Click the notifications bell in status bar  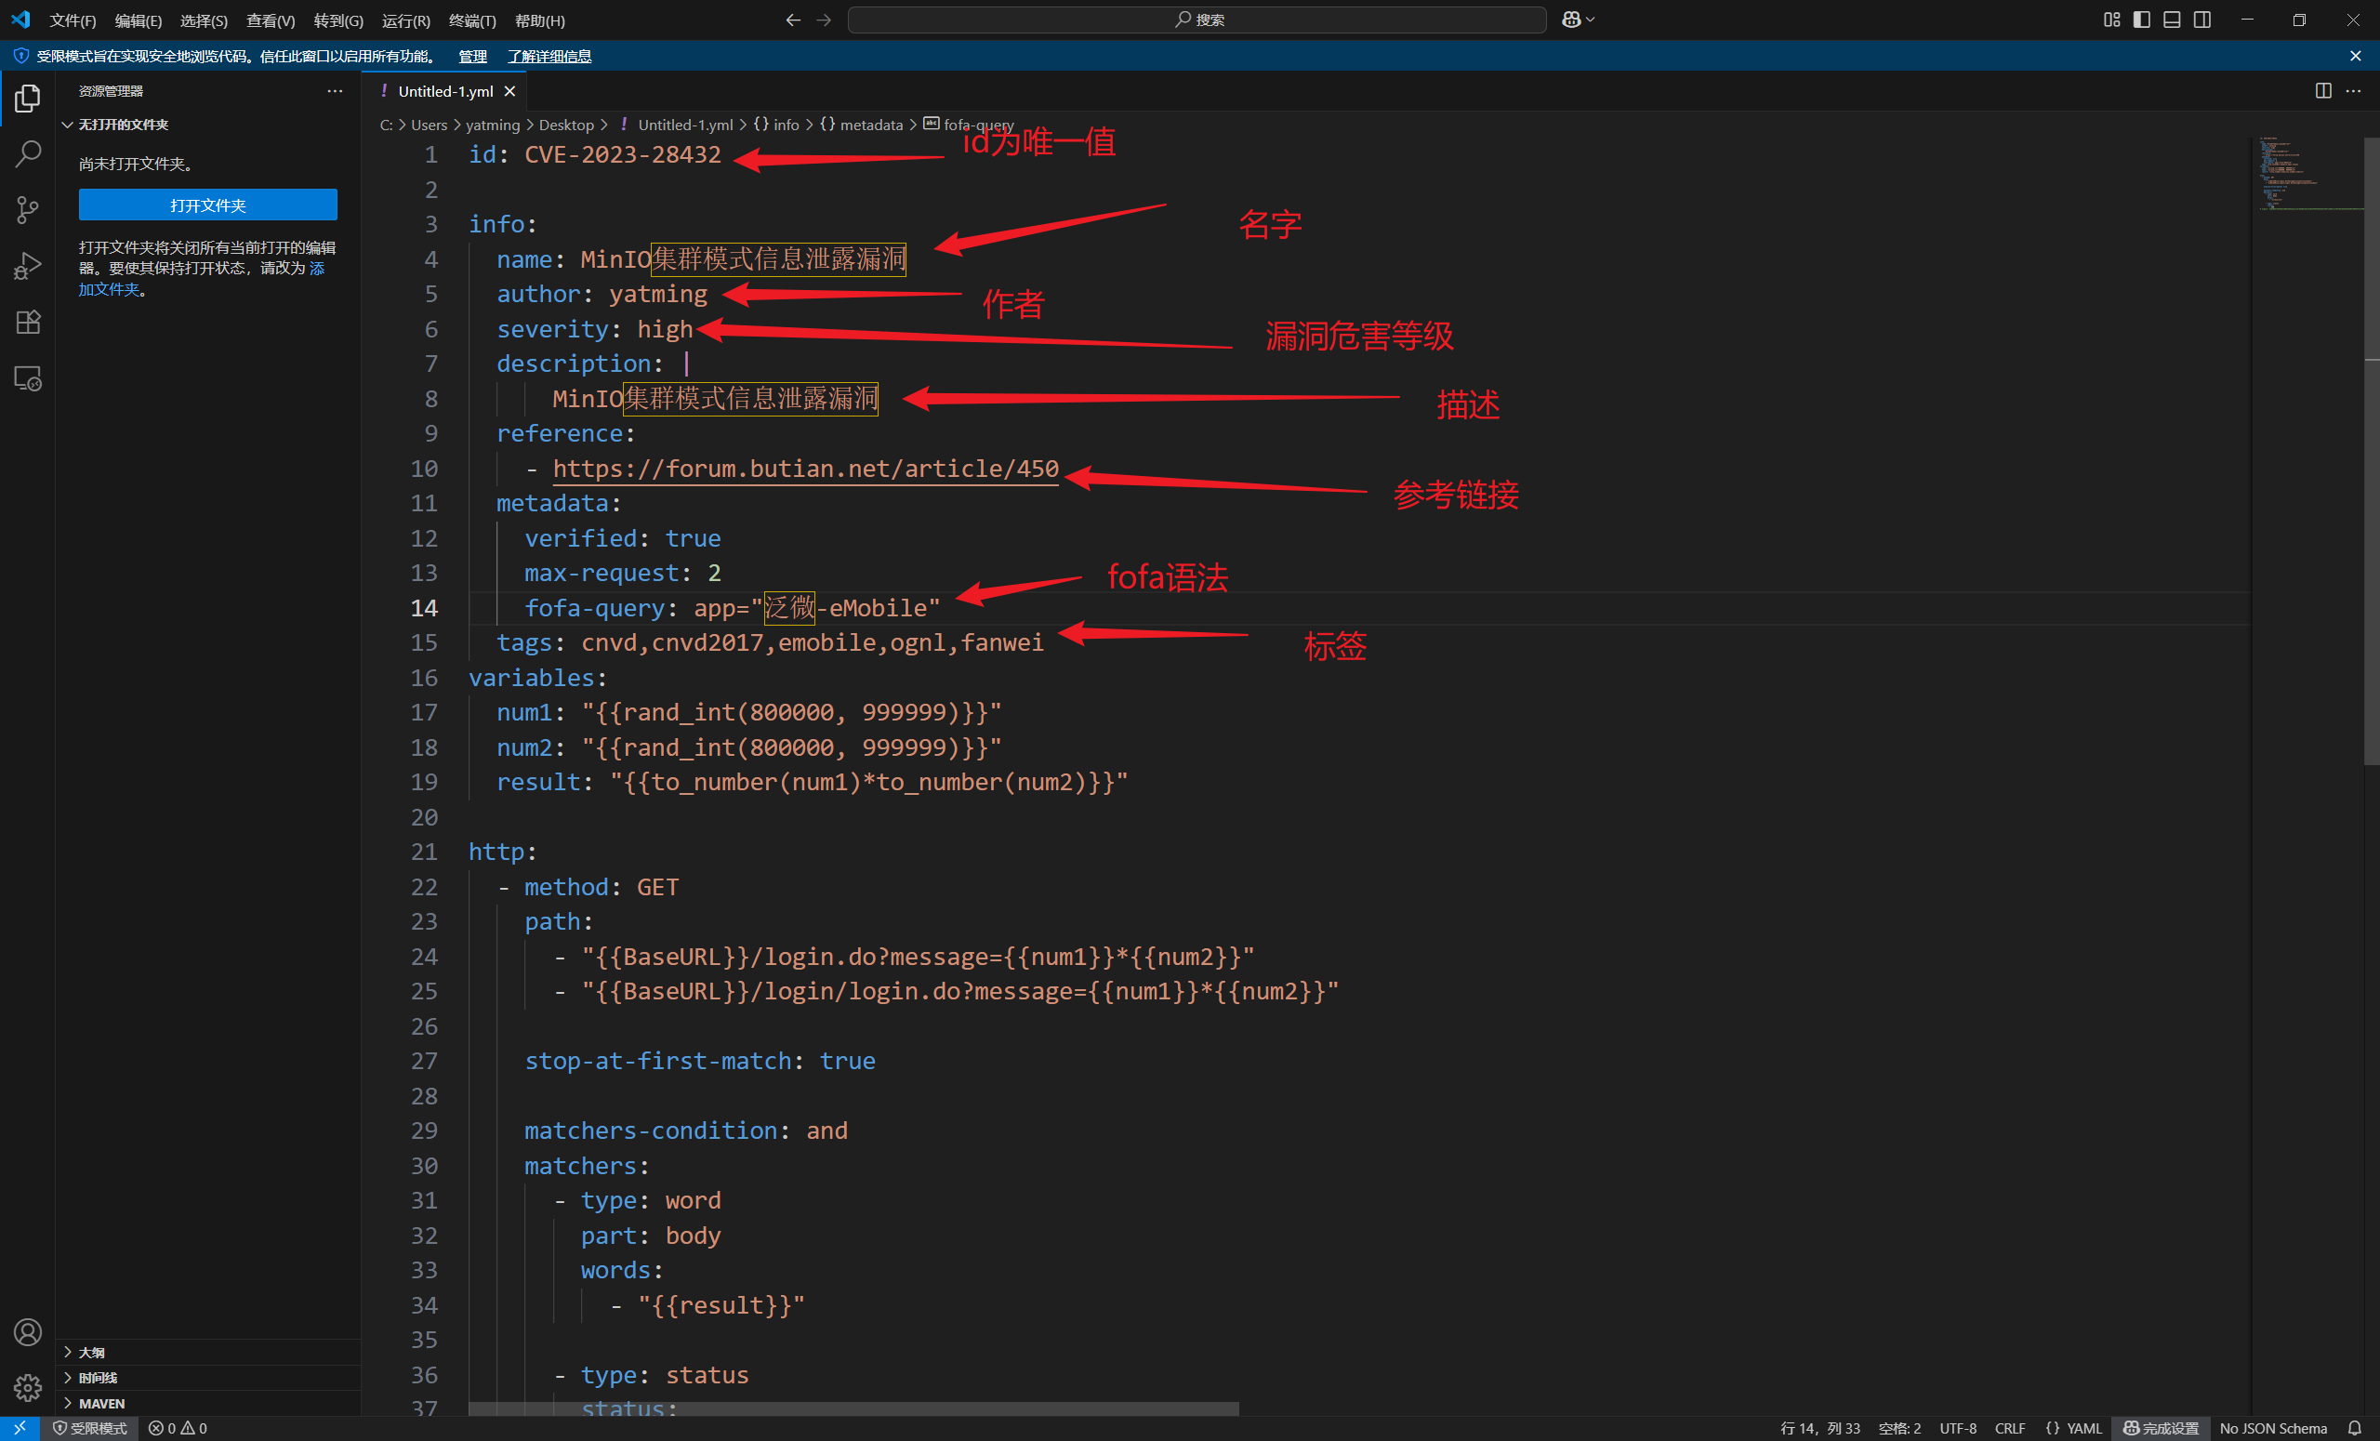tap(2355, 1428)
